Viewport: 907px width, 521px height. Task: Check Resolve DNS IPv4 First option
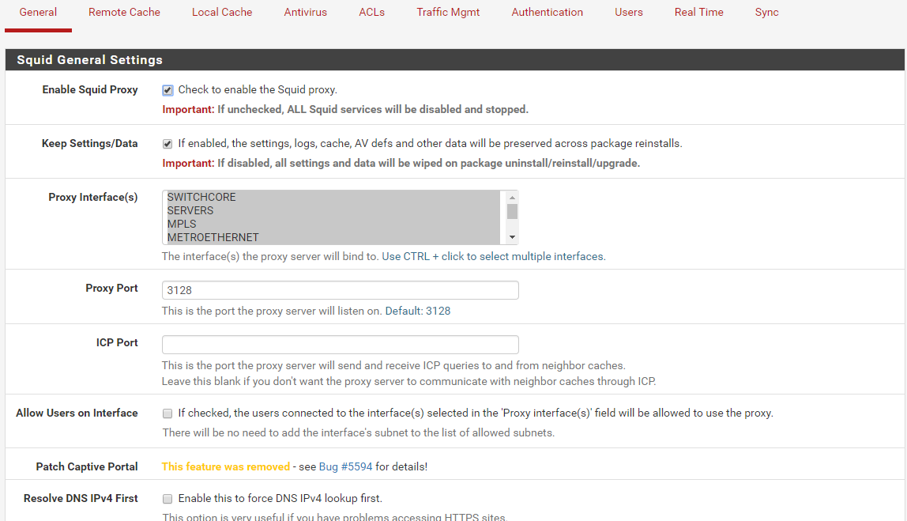pos(167,499)
